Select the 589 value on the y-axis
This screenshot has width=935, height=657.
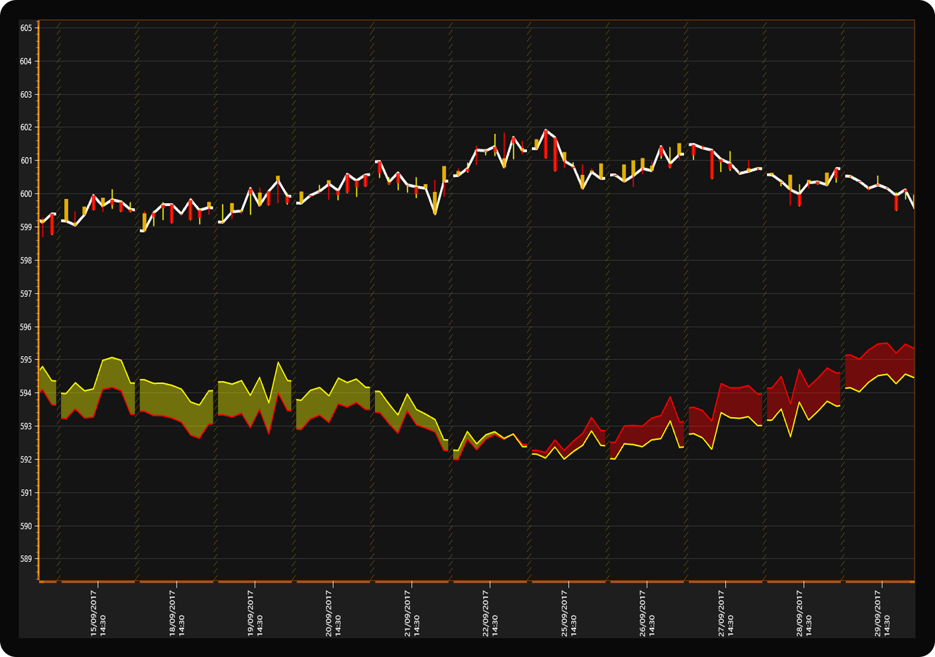click(x=26, y=558)
